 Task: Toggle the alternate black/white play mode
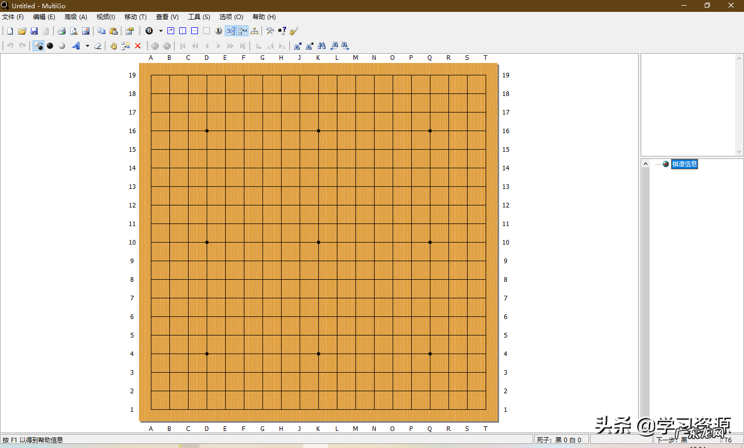click(x=39, y=46)
